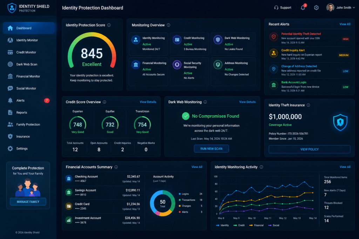Open the Change of Address Detected alert
Image resolution: width=359 pixels, height=239 pixels.
pos(309,70)
